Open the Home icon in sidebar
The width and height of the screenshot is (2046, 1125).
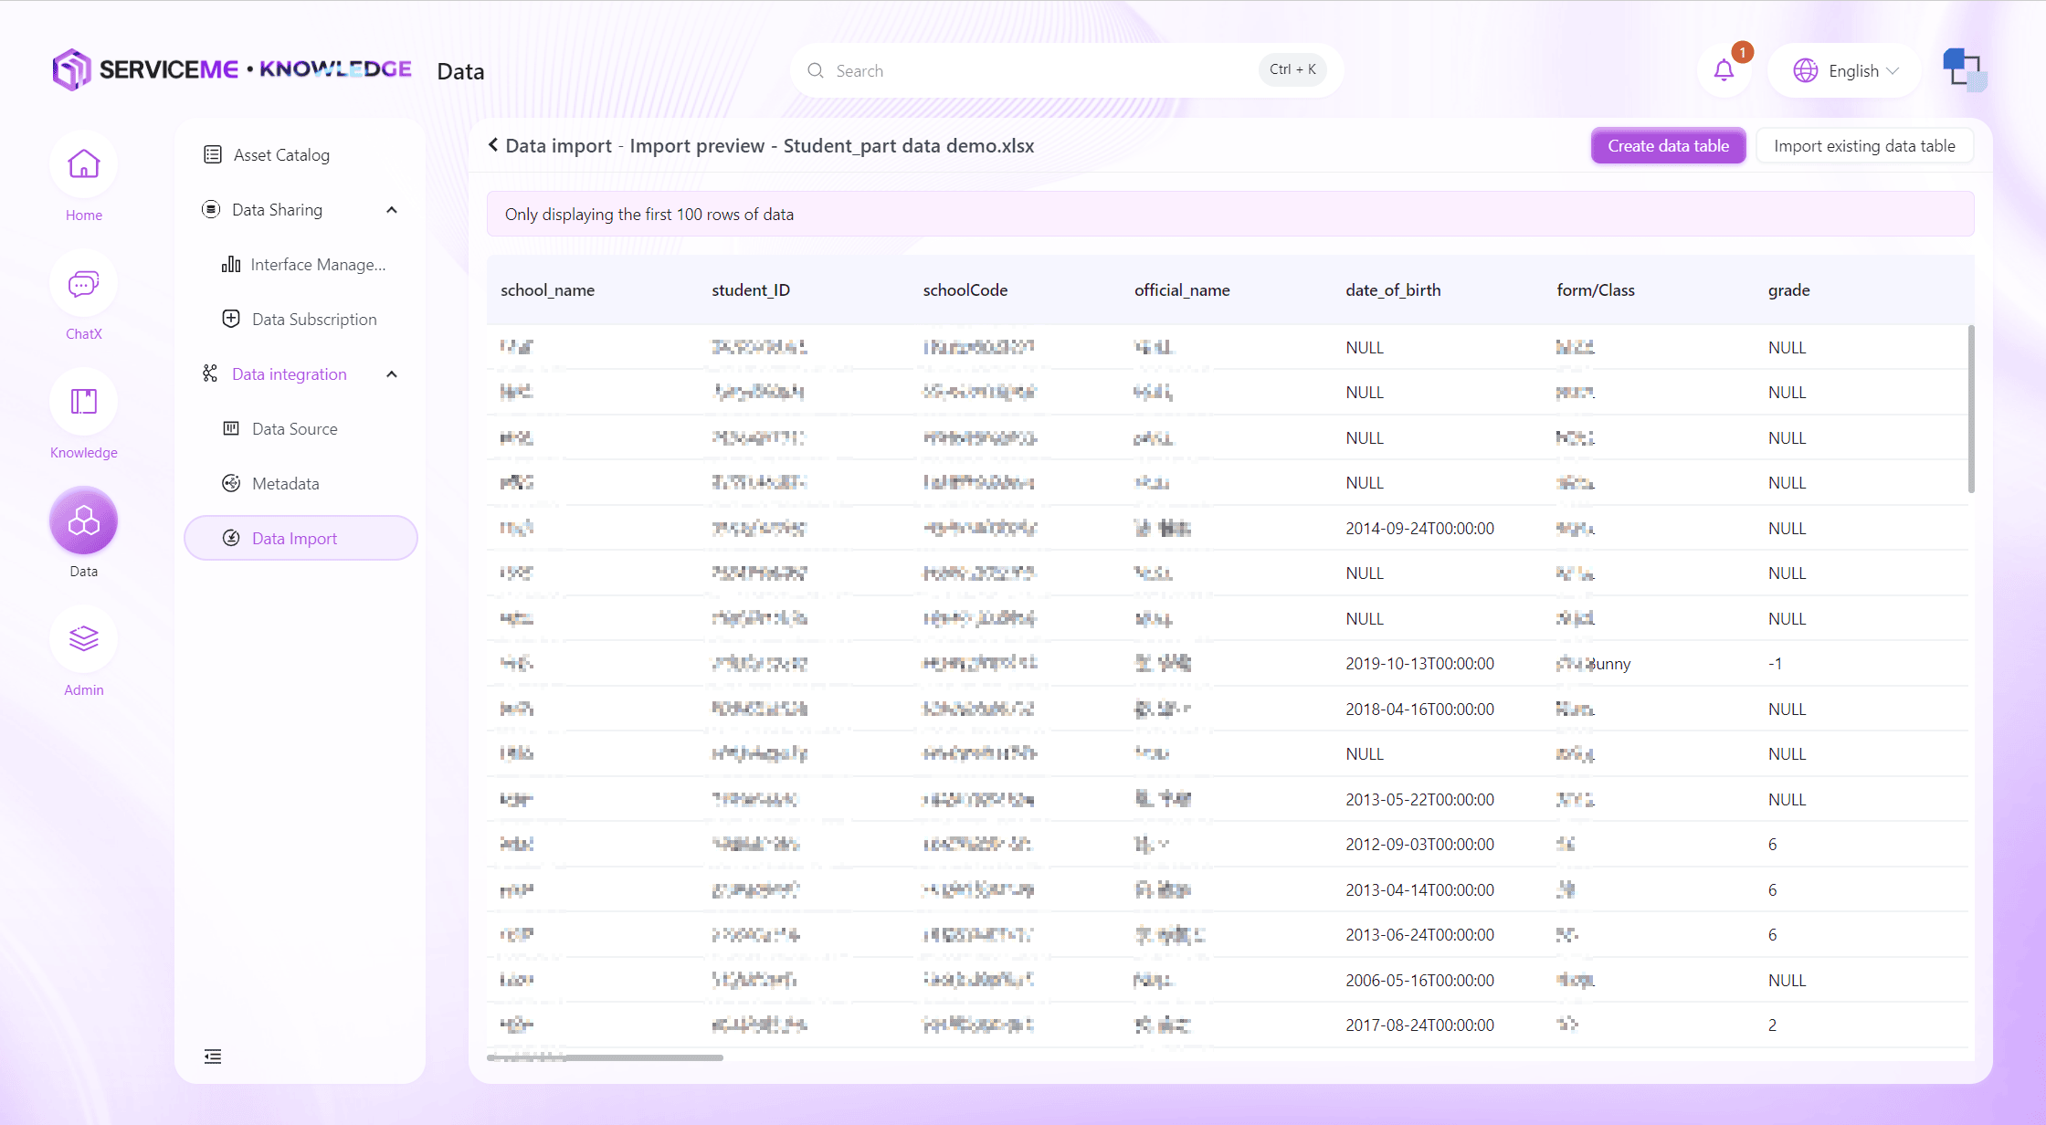pos(83,165)
